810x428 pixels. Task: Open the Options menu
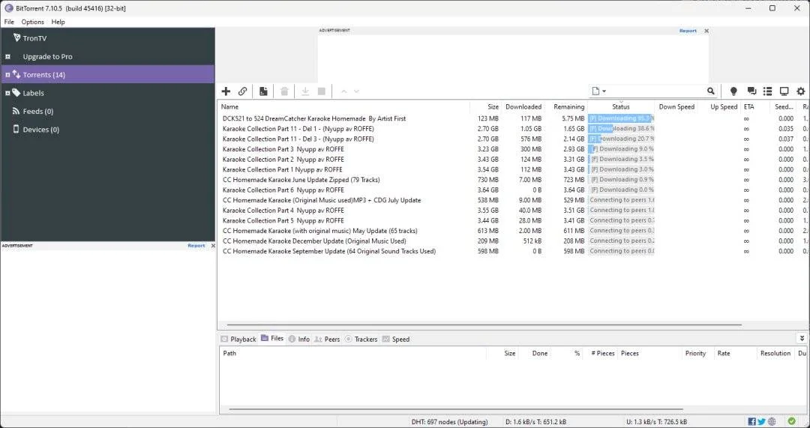tap(32, 22)
